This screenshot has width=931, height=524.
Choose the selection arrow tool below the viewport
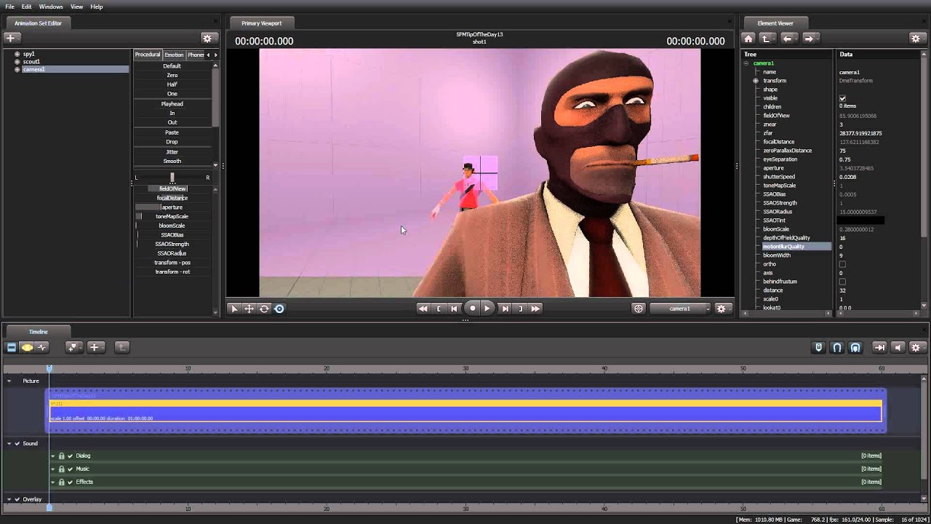(233, 309)
